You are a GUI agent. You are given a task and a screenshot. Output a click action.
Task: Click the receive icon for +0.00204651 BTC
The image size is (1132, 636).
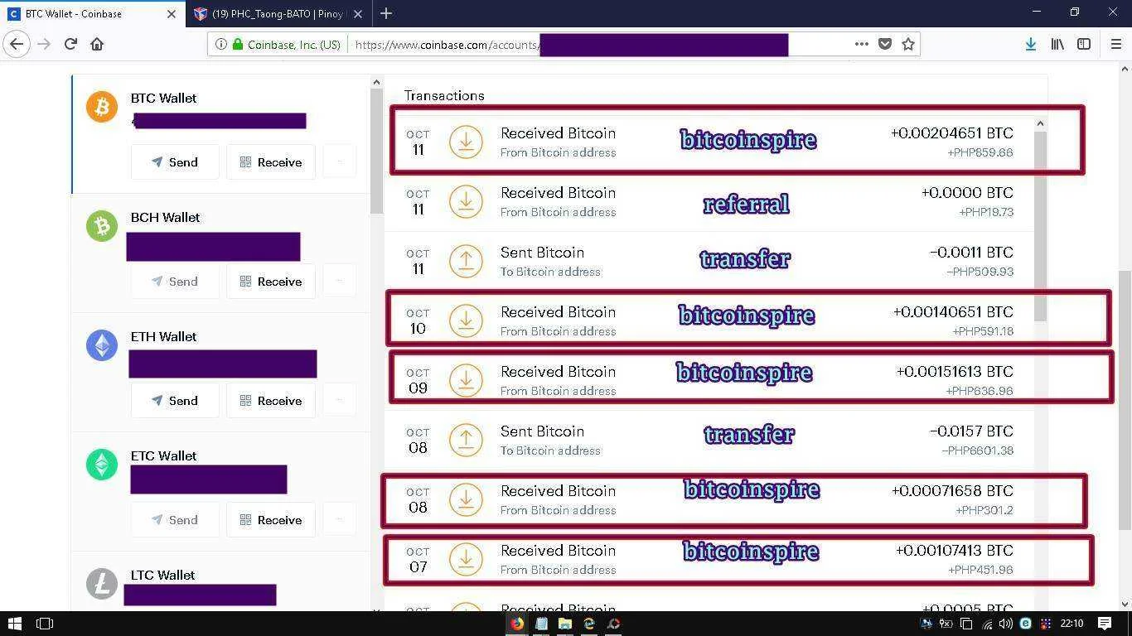(x=466, y=142)
